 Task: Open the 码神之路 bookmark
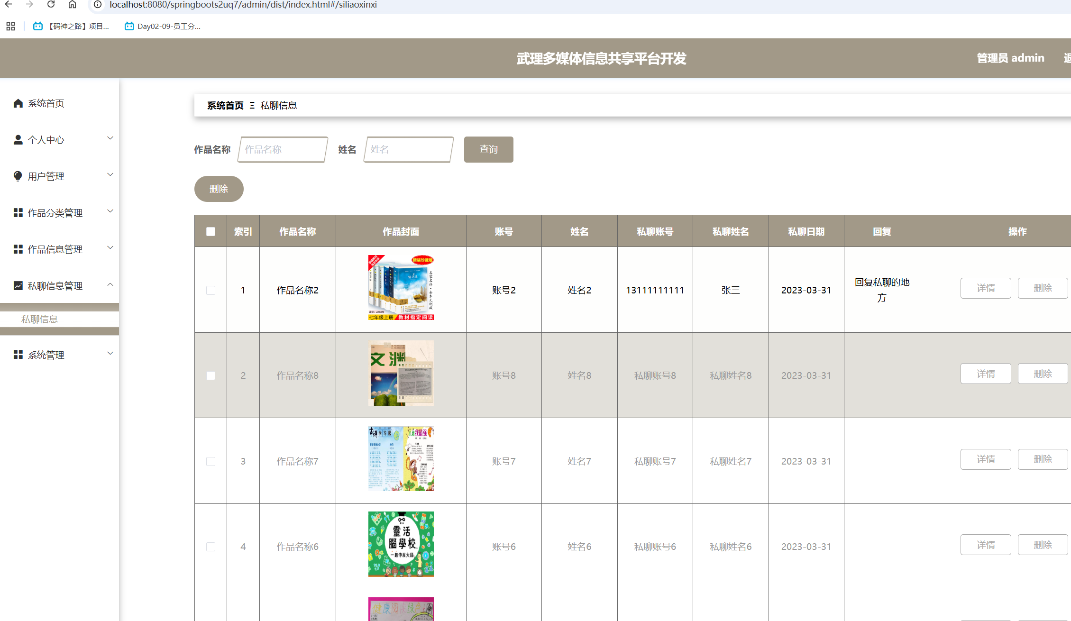71,26
